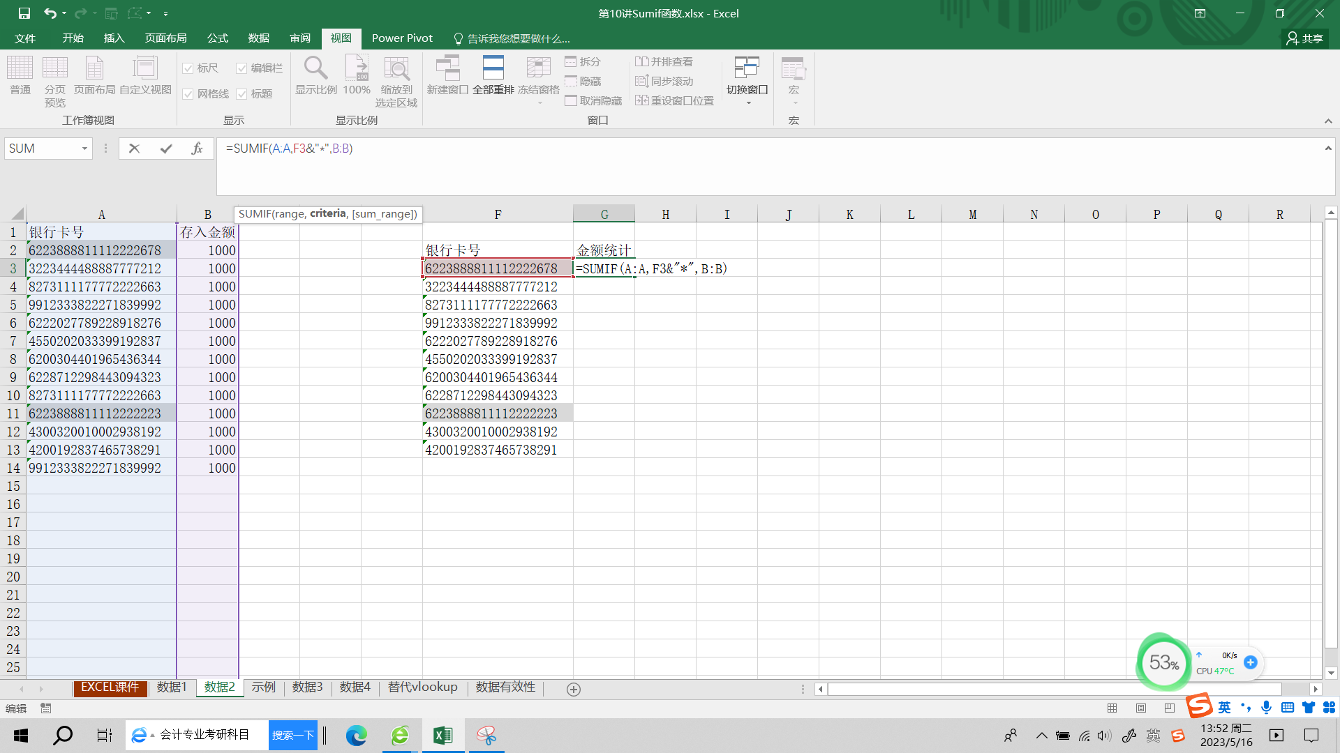Click Zoom to Selection (缩放到选定区域)
Viewport: 1340px width, 753px height.
(x=396, y=82)
